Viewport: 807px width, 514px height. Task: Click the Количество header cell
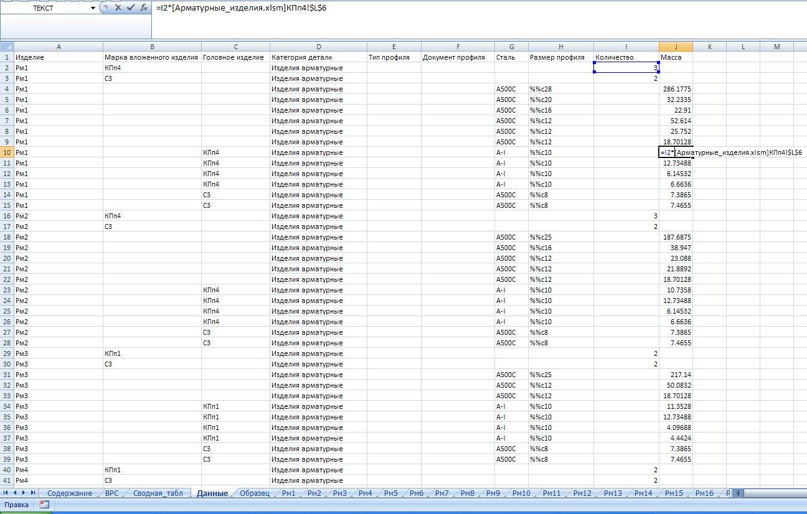coord(626,57)
